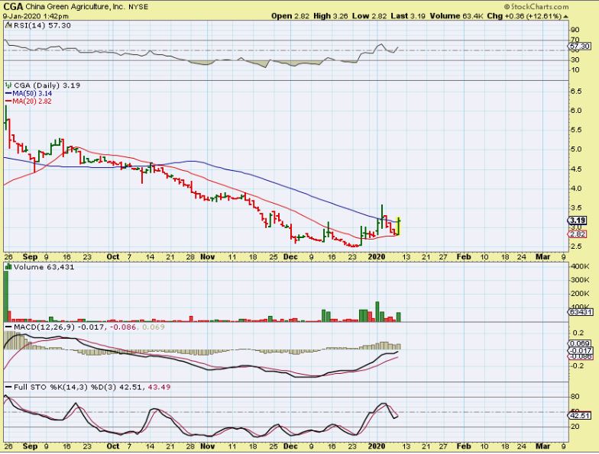599x454 pixels.
Task: Click the CGA (Daily) price legend icon
Action: click(x=8, y=85)
